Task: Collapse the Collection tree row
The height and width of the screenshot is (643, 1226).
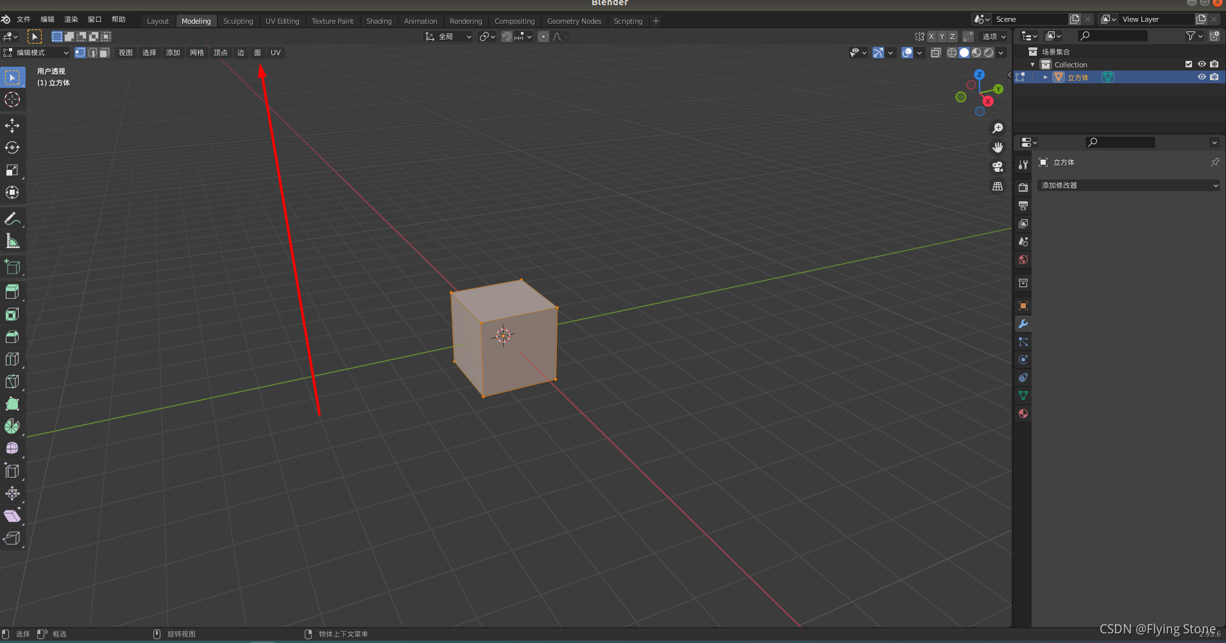Action: click(x=1032, y=65)
